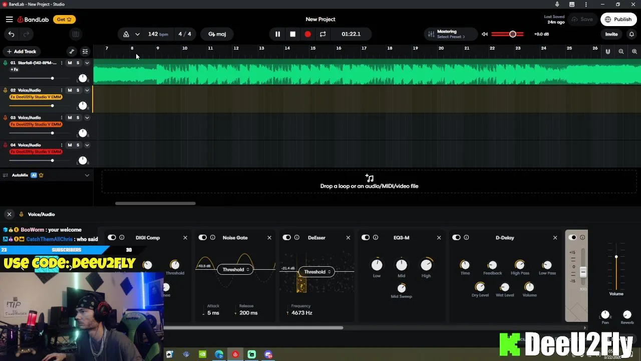
Task: Close the Voice/Audio effects panel
Action: point(9,214)
